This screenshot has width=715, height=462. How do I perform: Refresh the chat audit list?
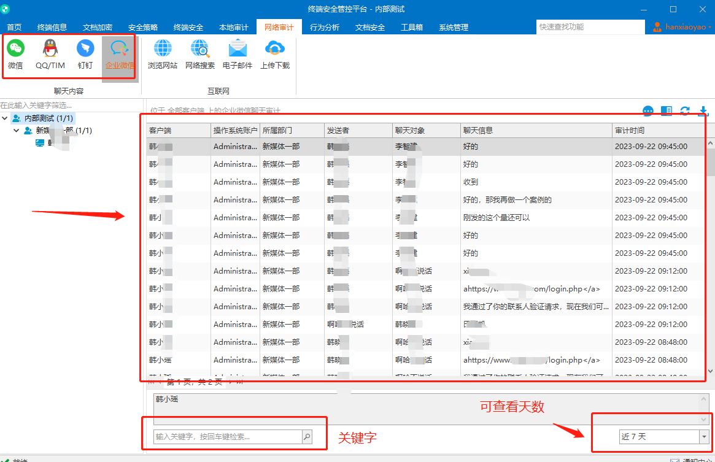pos(685,110)
